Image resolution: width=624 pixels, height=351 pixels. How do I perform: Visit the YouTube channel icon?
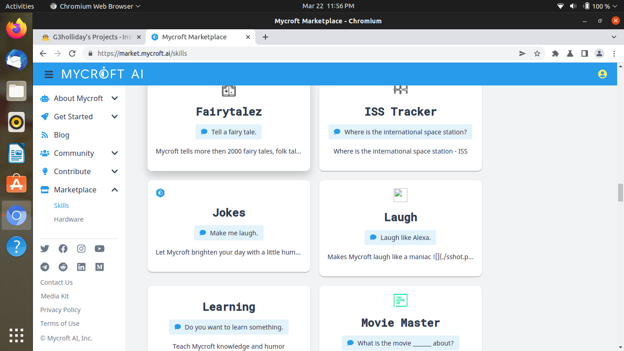(99, 249)
